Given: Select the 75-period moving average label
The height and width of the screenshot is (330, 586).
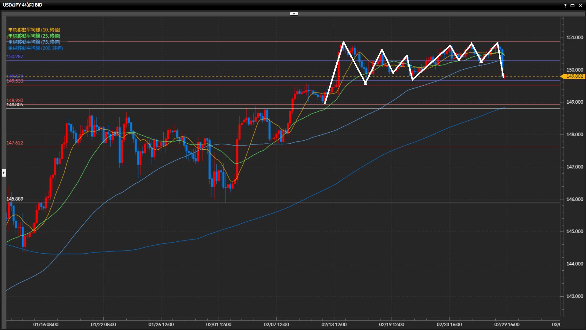Looking at the screenshot, I should [x=34, y=42].
